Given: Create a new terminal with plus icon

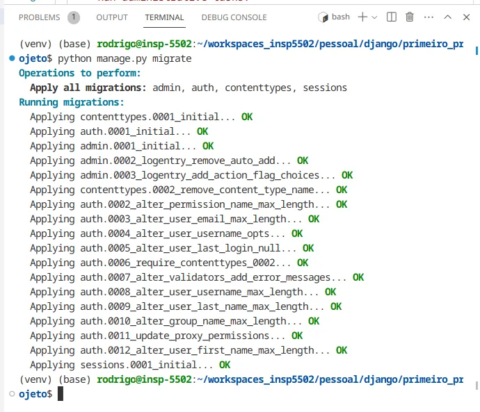Looking at the screenshot, I should (362, 17).
